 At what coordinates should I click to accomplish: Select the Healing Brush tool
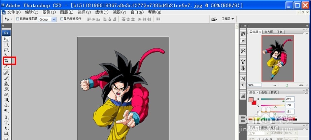6,73
